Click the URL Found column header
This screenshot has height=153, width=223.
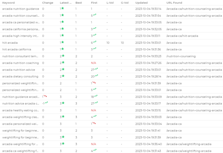(x=174, y=3)
